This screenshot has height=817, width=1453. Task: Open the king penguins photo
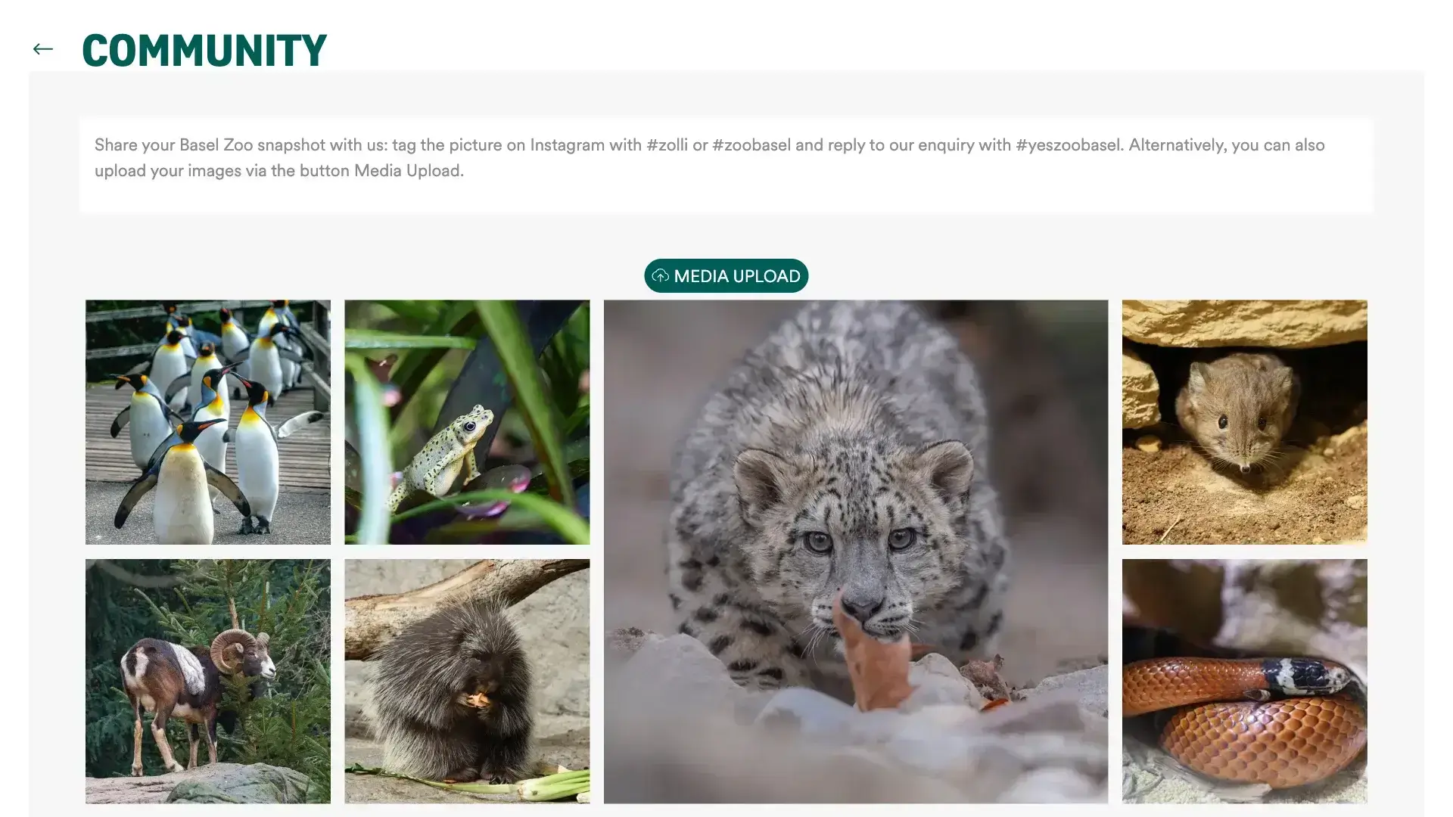pos(208,422)
